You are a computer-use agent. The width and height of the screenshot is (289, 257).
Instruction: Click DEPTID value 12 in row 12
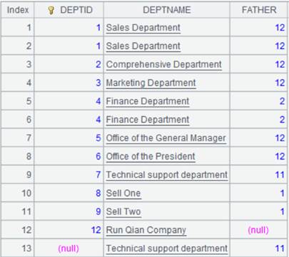coord(96,230)
